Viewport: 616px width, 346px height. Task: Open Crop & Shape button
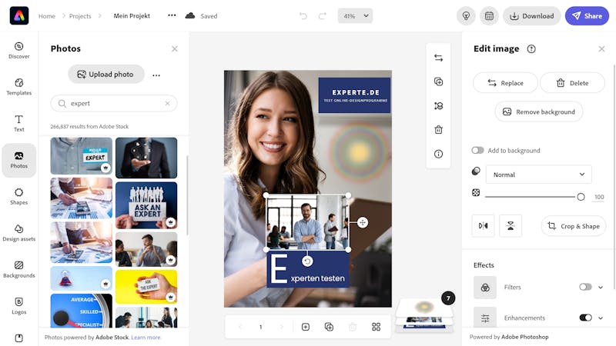(x=574, y=226)
